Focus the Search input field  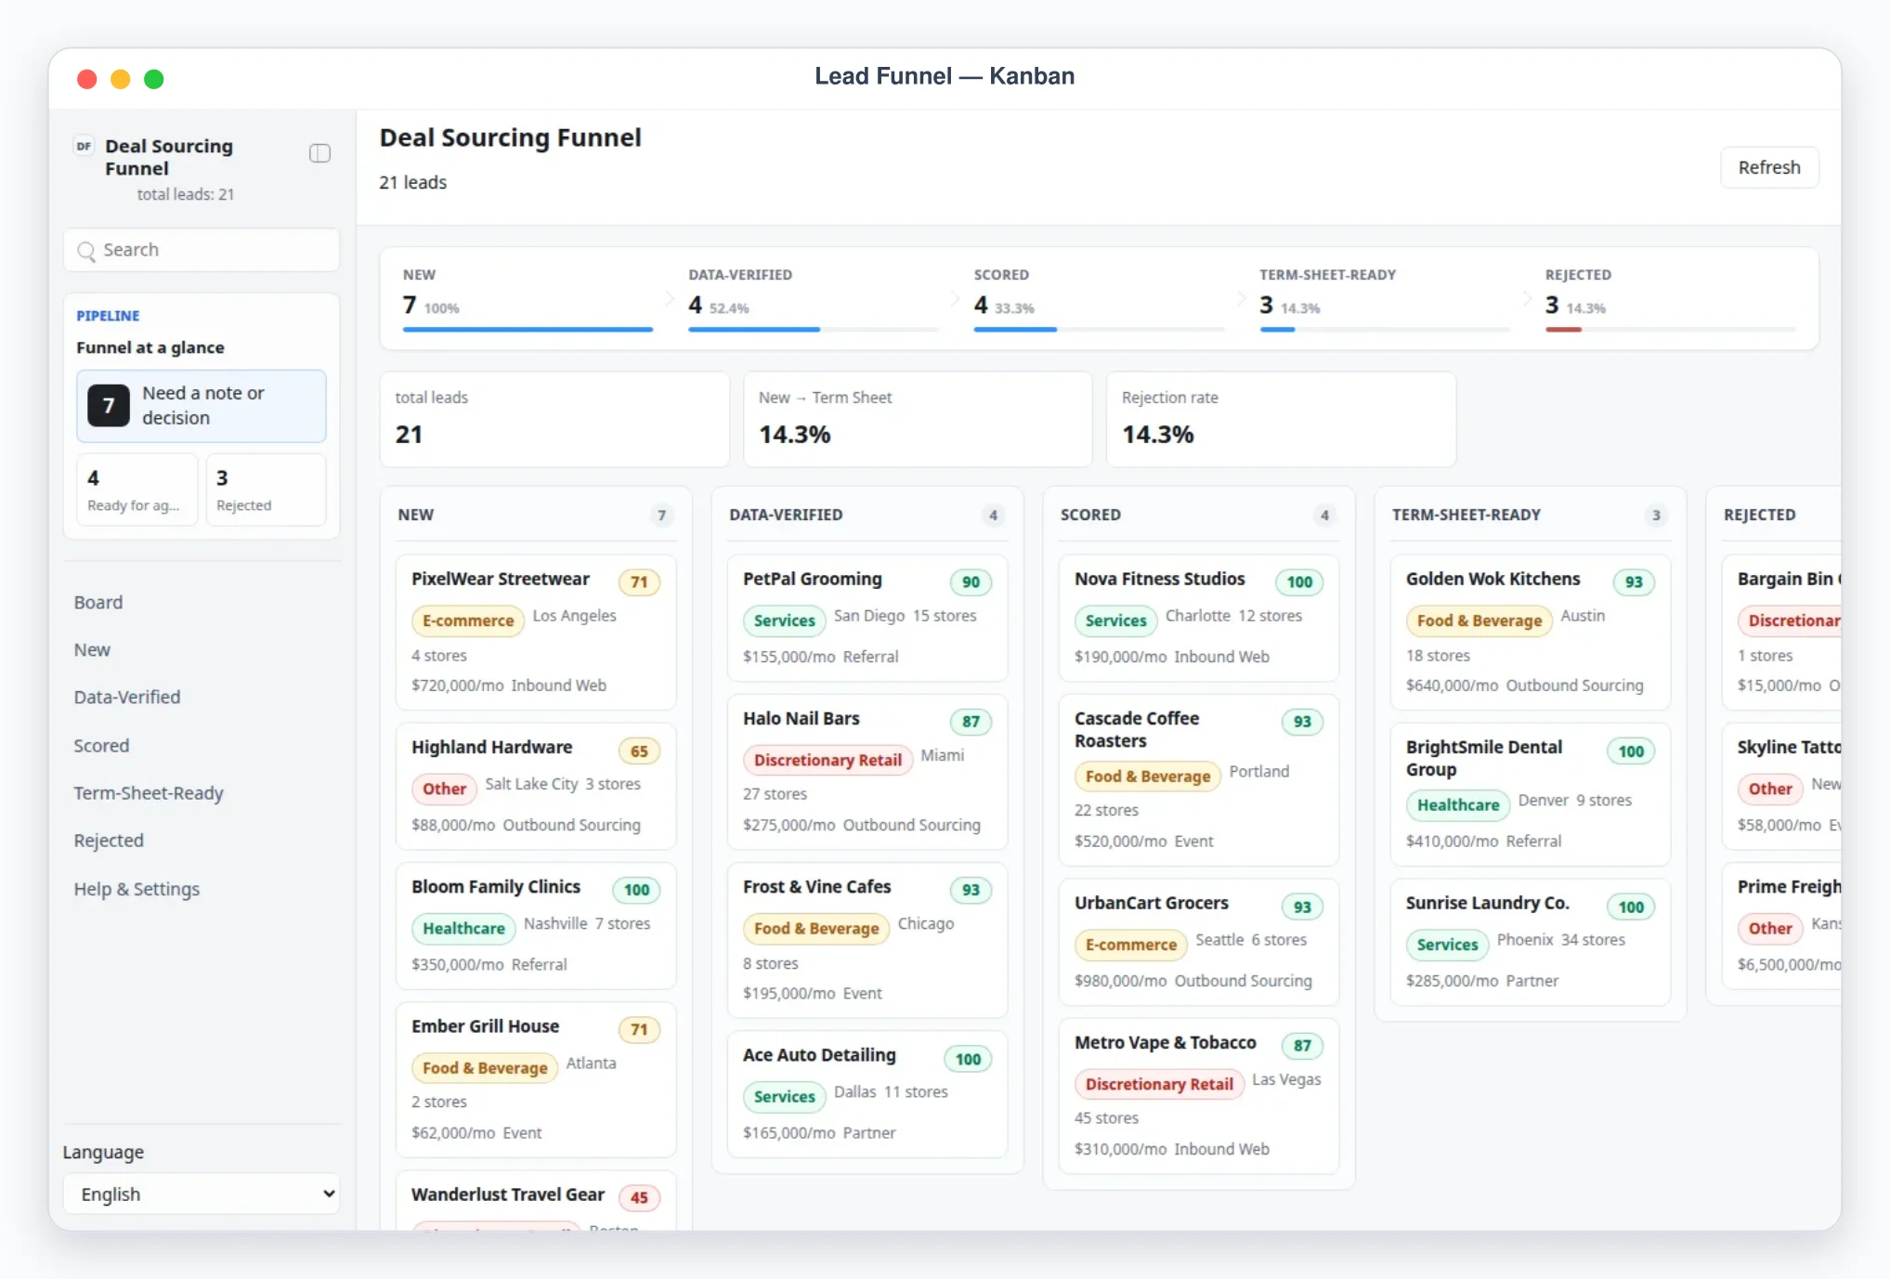tap(202, 250)
